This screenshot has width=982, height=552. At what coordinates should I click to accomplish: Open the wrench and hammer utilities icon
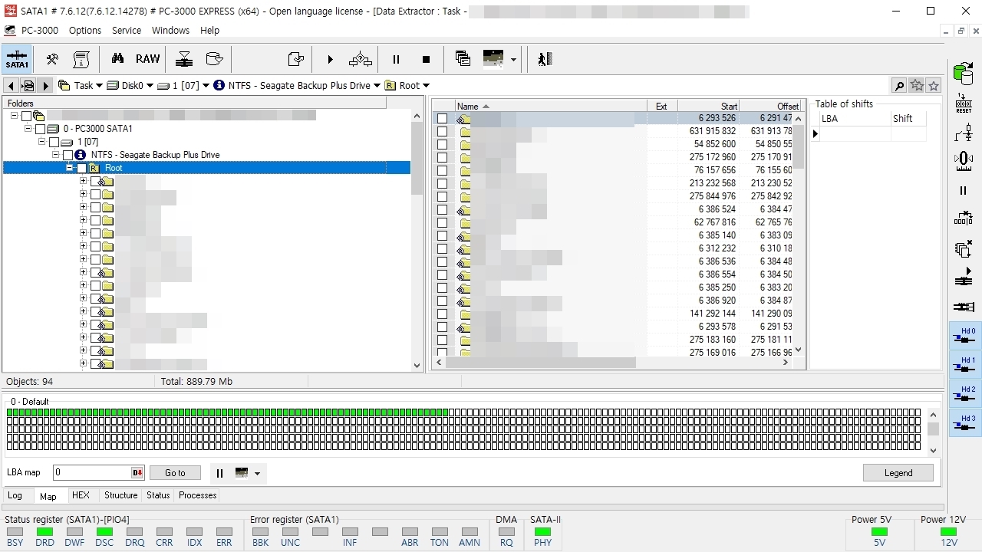coord(52,59)
